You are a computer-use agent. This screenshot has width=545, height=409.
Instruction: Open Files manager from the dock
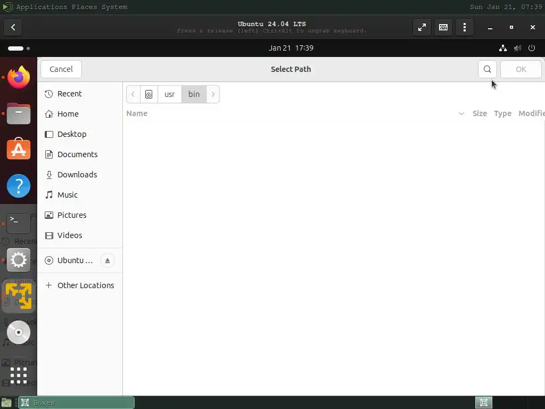19,113
